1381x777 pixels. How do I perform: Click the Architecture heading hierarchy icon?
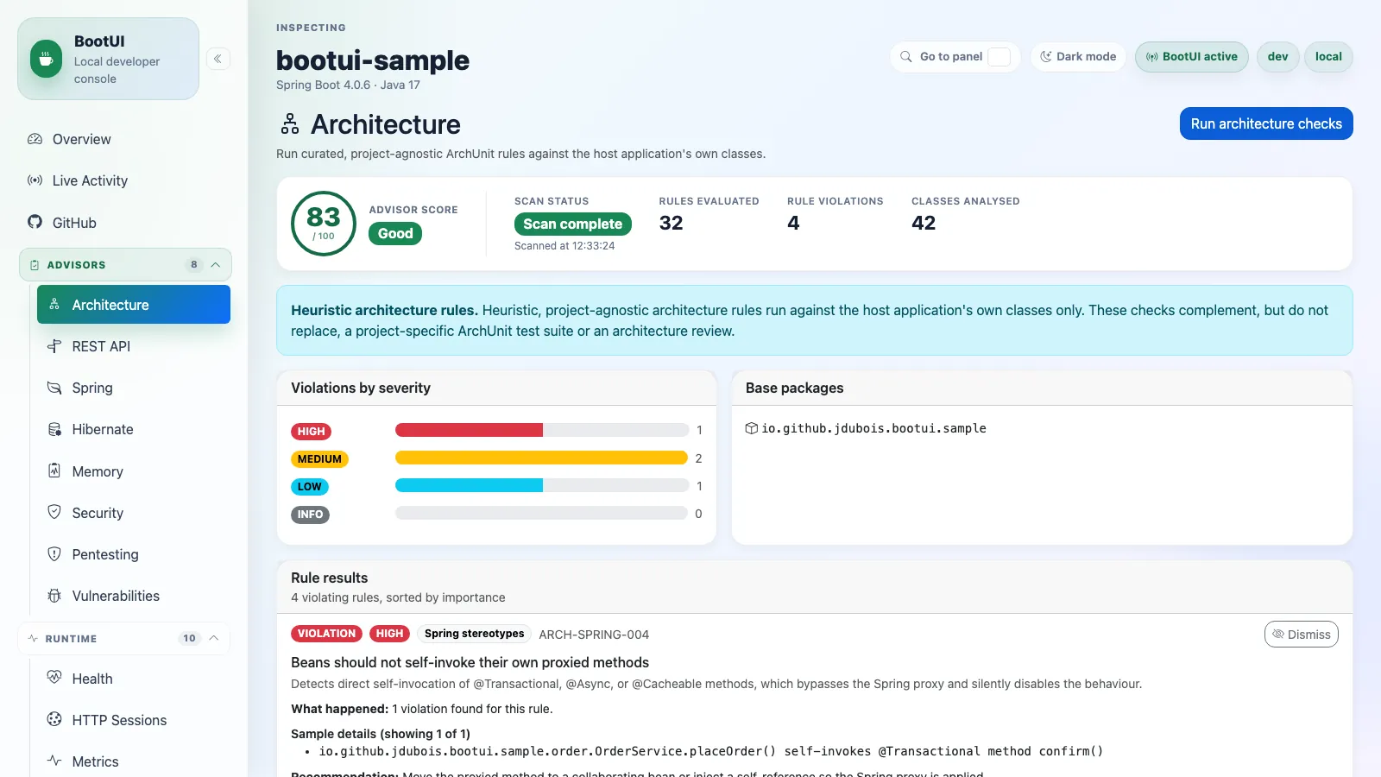tap(290, 124)
